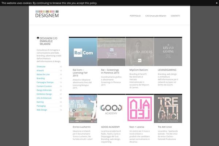The height and width of the screenshot is (146, 219).
Task: Click the description 'Artwork e ideazione allestimento'
Action: [x=82, y=84]
